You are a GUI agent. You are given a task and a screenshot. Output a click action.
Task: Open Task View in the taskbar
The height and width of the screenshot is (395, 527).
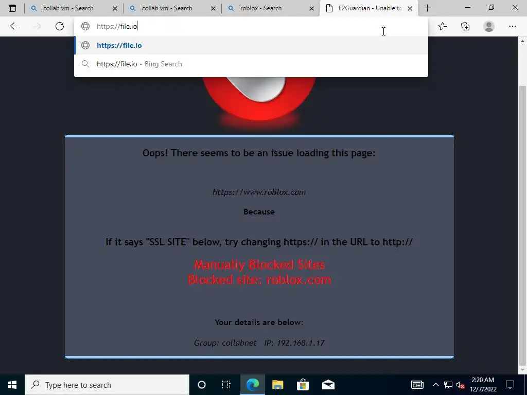coord(226,385)
